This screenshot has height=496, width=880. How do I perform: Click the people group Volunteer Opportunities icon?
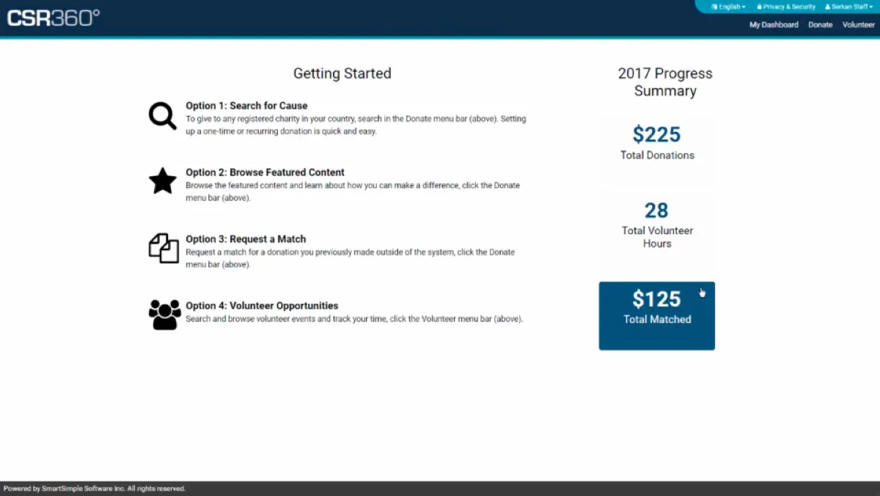164,315
